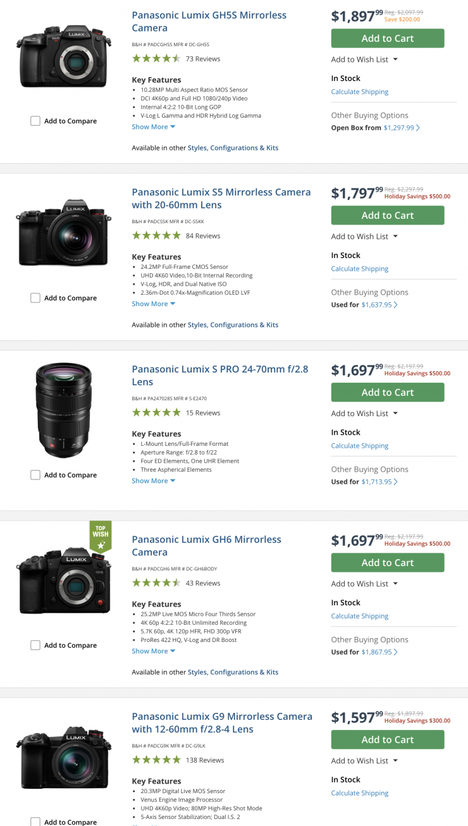The image size is (468, 826).
Task: Check Add to Compare for Lumix S5
Action: click(35, 298)
